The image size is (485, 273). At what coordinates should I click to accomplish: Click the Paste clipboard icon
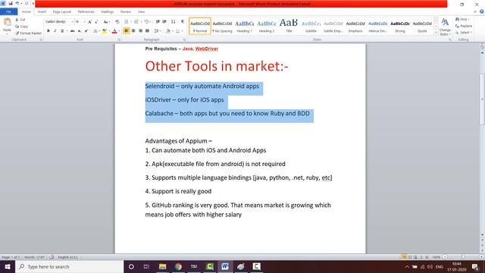coord(7,22)
